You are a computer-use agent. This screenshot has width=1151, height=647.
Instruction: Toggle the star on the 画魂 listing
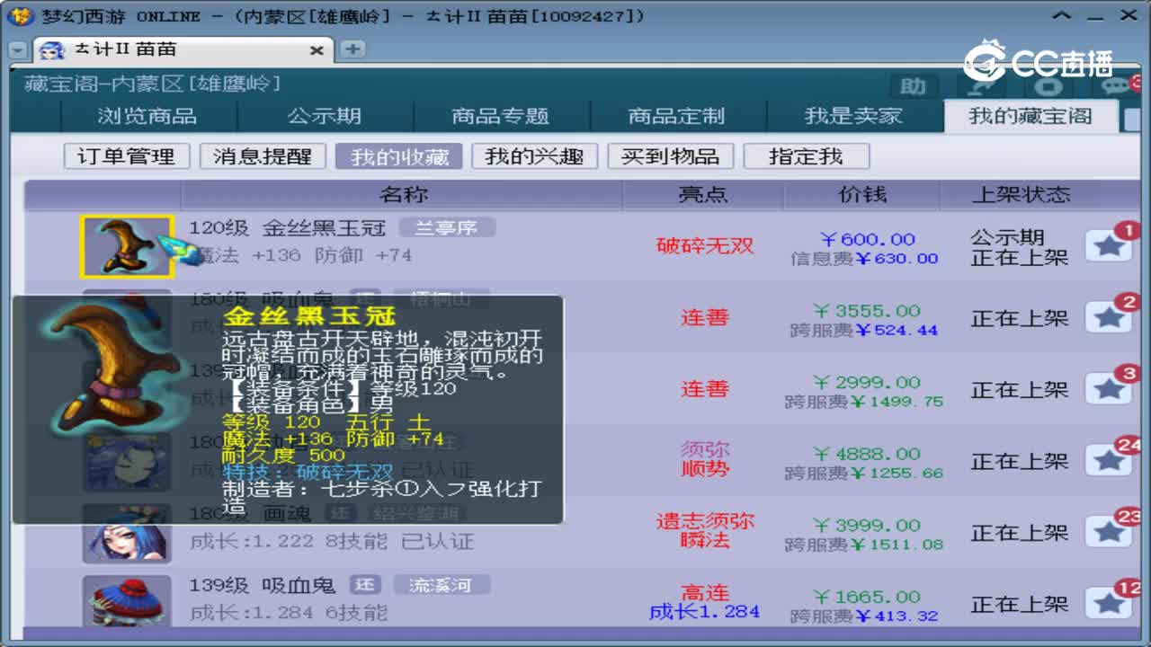point(1109,532)
